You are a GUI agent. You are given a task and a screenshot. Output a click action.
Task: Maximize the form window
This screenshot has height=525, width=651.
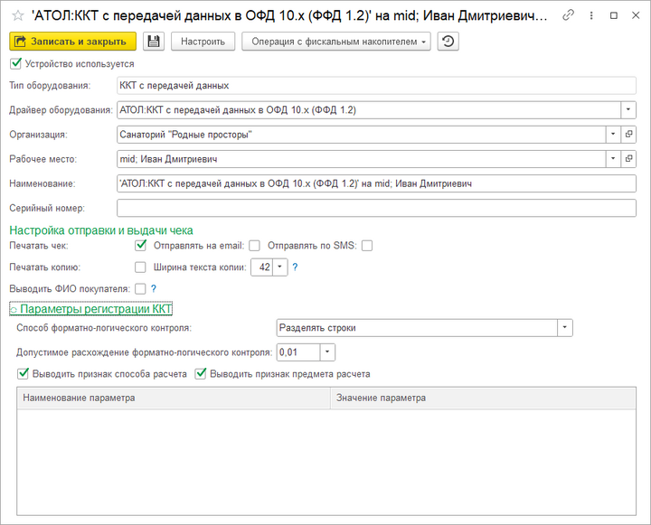point(614,15)
